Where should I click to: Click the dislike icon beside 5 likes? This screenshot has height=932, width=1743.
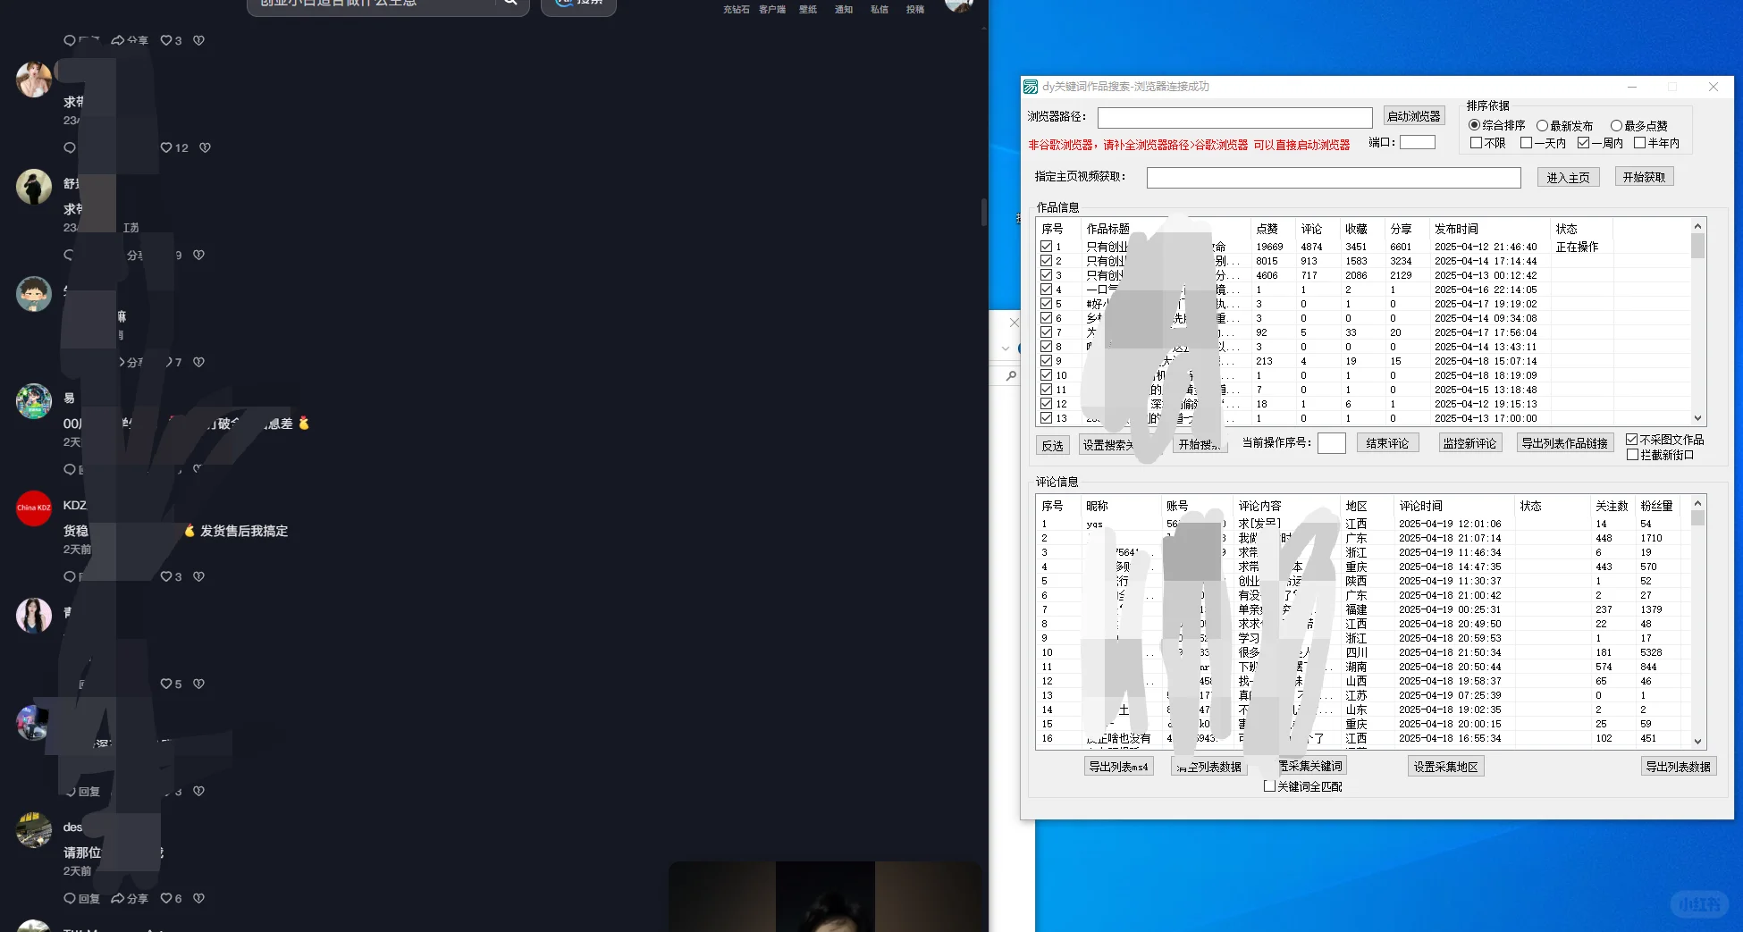[198, 684]
